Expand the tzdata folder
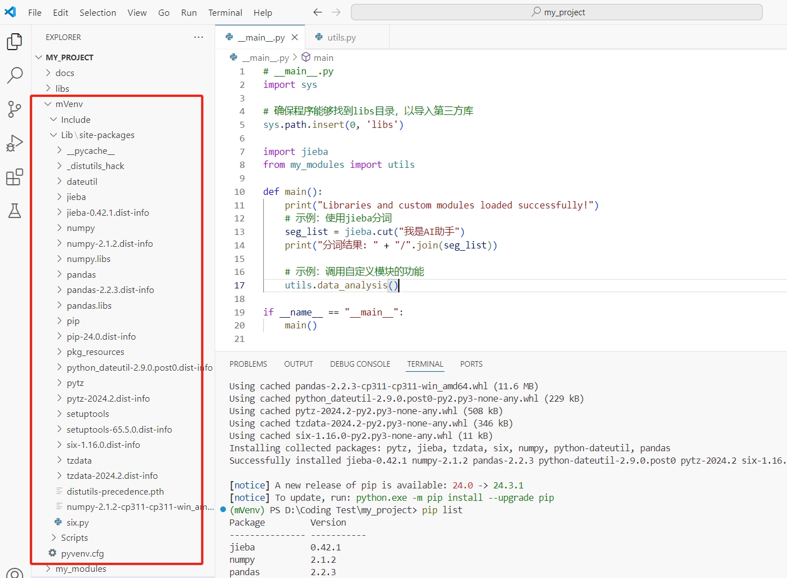The height and width of the screenshot is (578, 787). 123,460
